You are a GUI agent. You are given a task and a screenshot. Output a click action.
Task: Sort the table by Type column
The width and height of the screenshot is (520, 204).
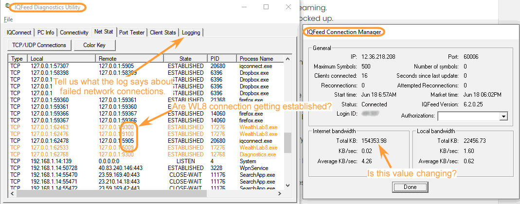[18, 59]
